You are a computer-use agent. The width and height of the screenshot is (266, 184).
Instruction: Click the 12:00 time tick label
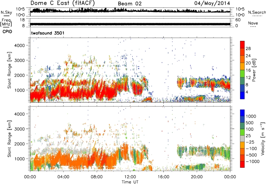tap(130, 177)
